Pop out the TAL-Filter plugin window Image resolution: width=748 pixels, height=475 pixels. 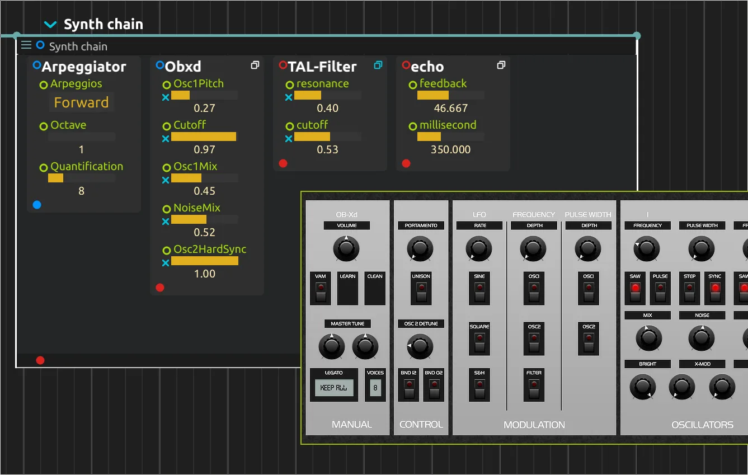(x=378, y=65)
